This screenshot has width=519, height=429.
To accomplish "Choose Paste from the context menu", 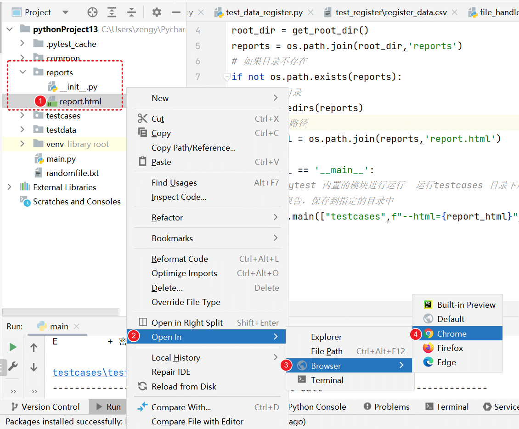I will tap(208, 162).
